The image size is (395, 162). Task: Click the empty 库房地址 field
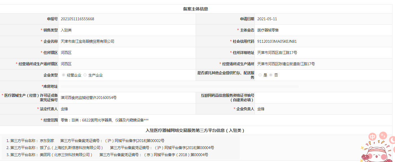click(x=180, y=86)
